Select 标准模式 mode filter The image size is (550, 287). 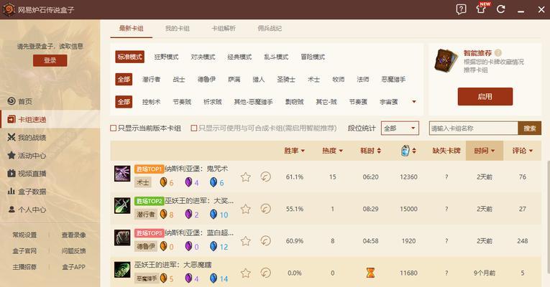(x=130, y=57)
